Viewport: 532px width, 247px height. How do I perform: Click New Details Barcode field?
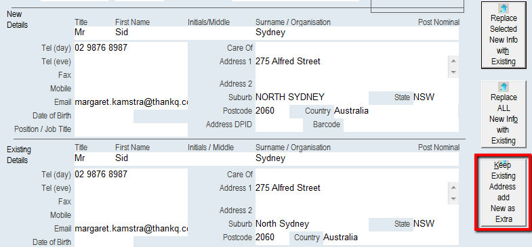click(401, 125)
